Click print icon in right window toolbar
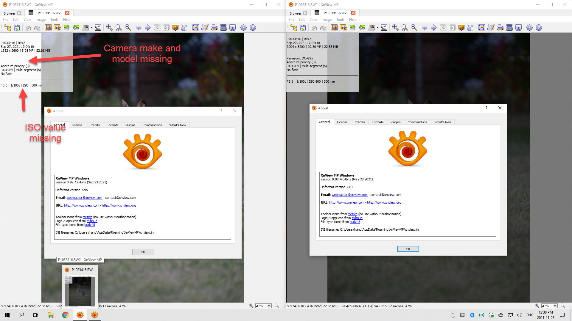This screenshot has width=572, height=321. click(500, 28)
